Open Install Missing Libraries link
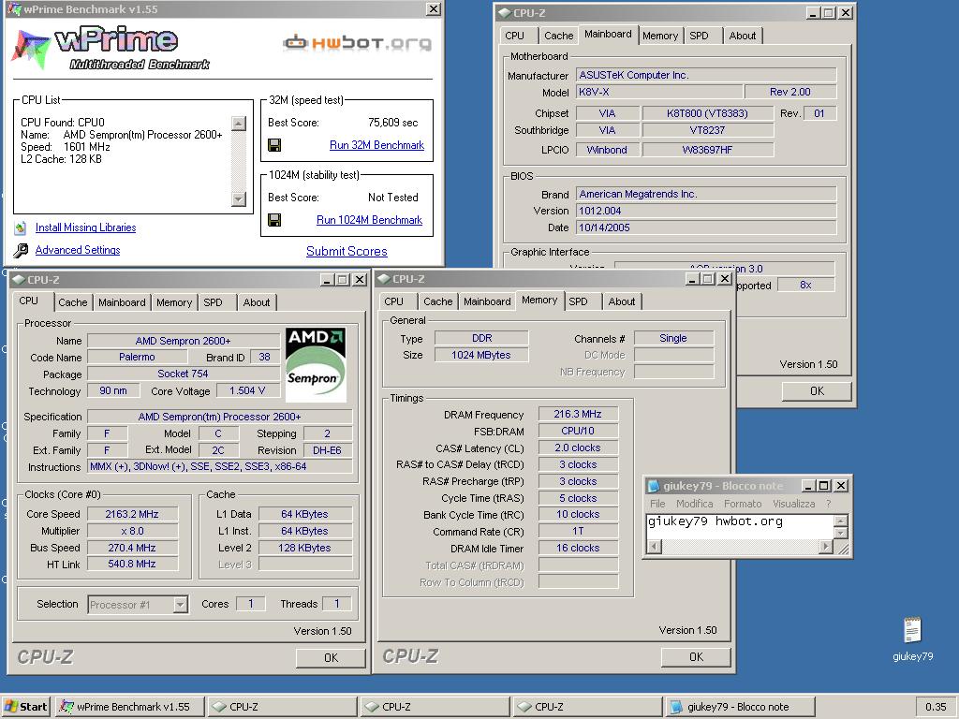The image size is (959, 719). (85, 227)
